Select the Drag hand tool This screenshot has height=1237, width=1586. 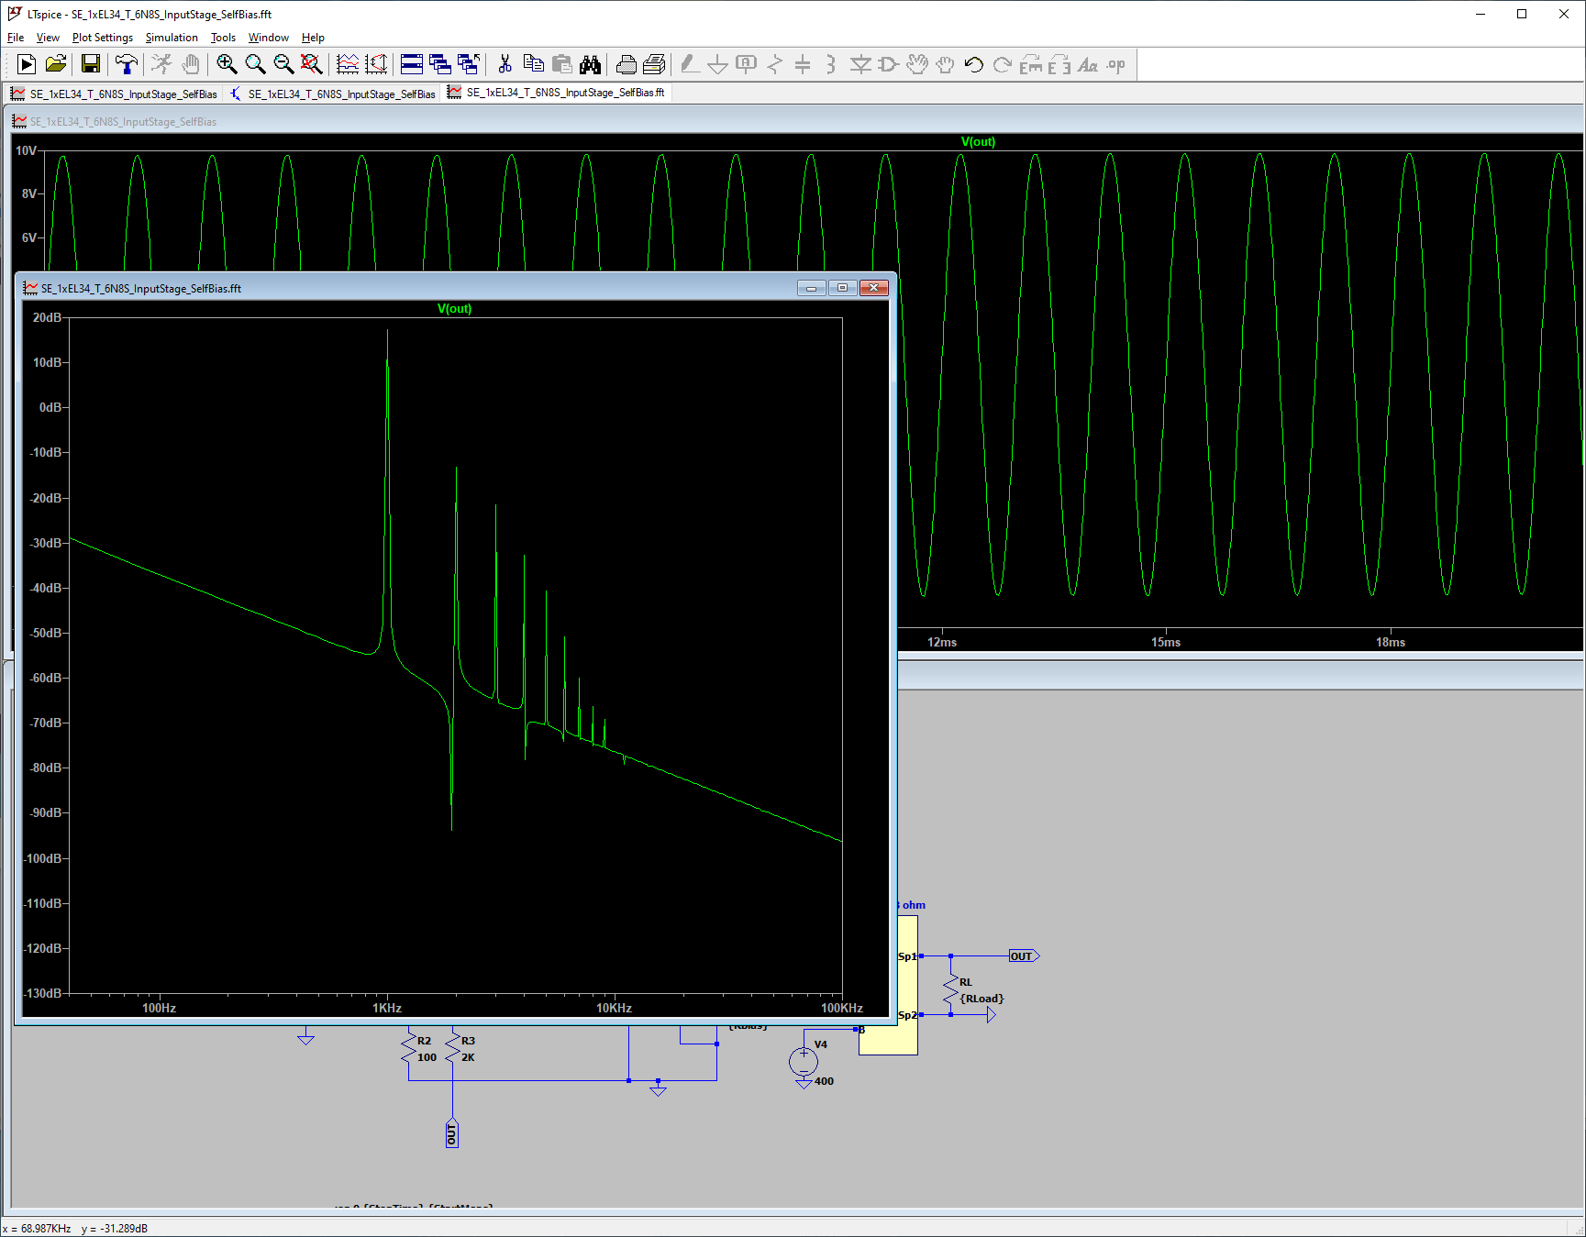point(946,64)
